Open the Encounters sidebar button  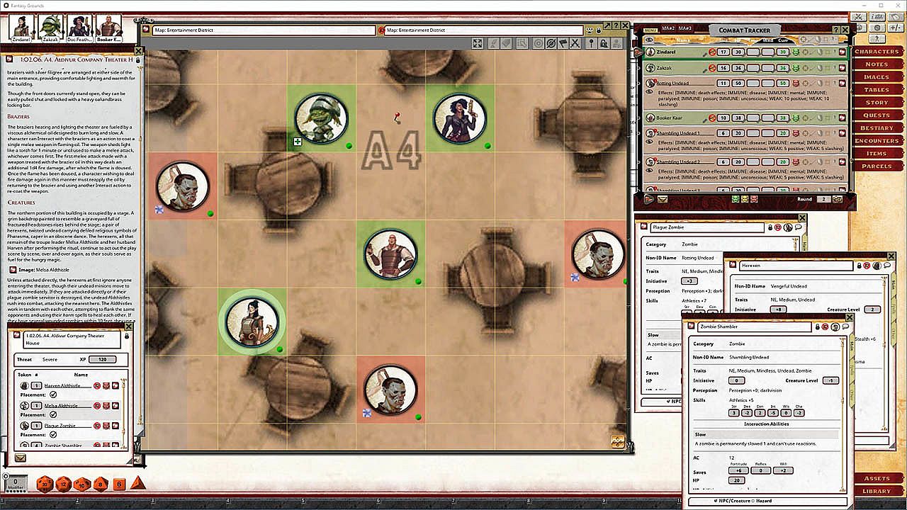pos(877,141)
